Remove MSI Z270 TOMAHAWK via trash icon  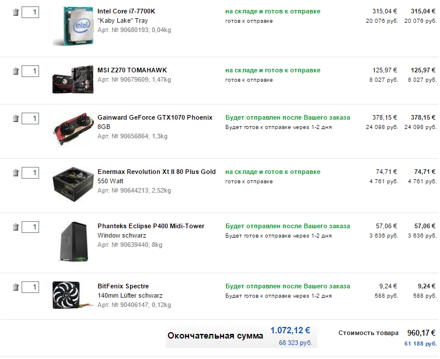click(16, 71)
